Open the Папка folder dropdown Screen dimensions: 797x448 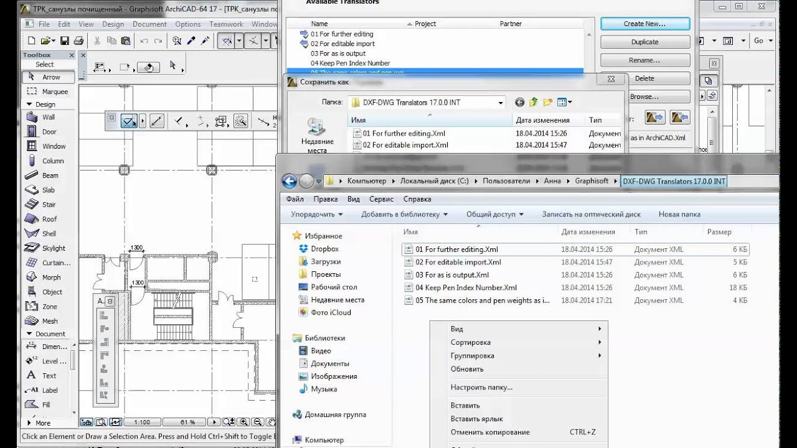[x=501, y=103]
